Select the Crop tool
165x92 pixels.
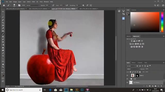3,23
